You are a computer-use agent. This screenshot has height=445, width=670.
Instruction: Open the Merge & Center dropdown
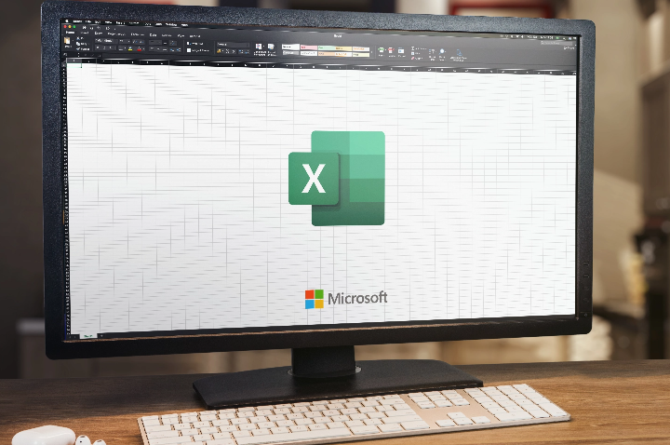(197, 51)
